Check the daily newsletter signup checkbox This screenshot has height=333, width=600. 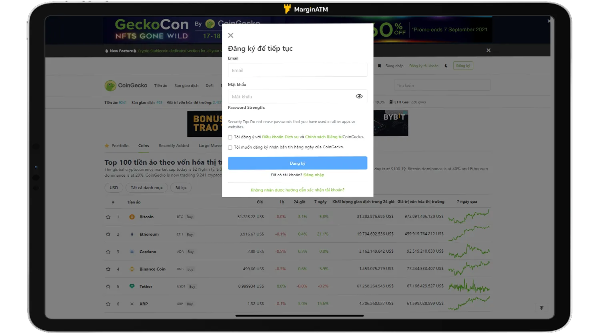pyautogui.click(x=230, y=148)
